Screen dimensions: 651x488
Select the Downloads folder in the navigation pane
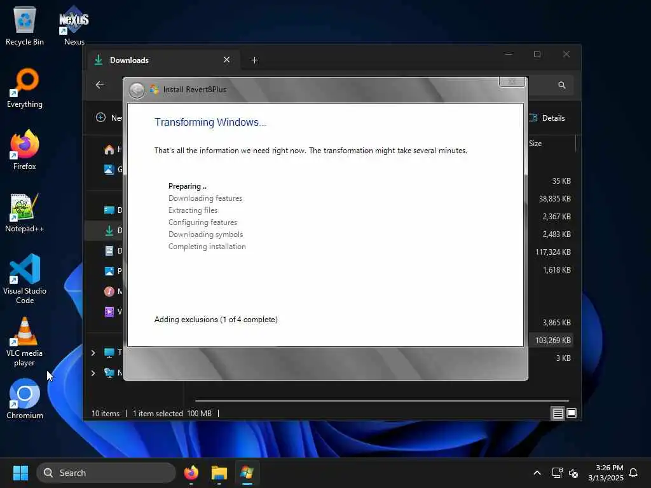tap(104, 230)
